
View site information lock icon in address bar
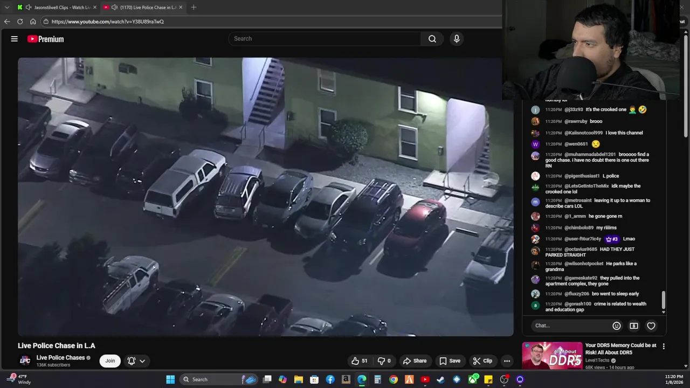(46, 22)
